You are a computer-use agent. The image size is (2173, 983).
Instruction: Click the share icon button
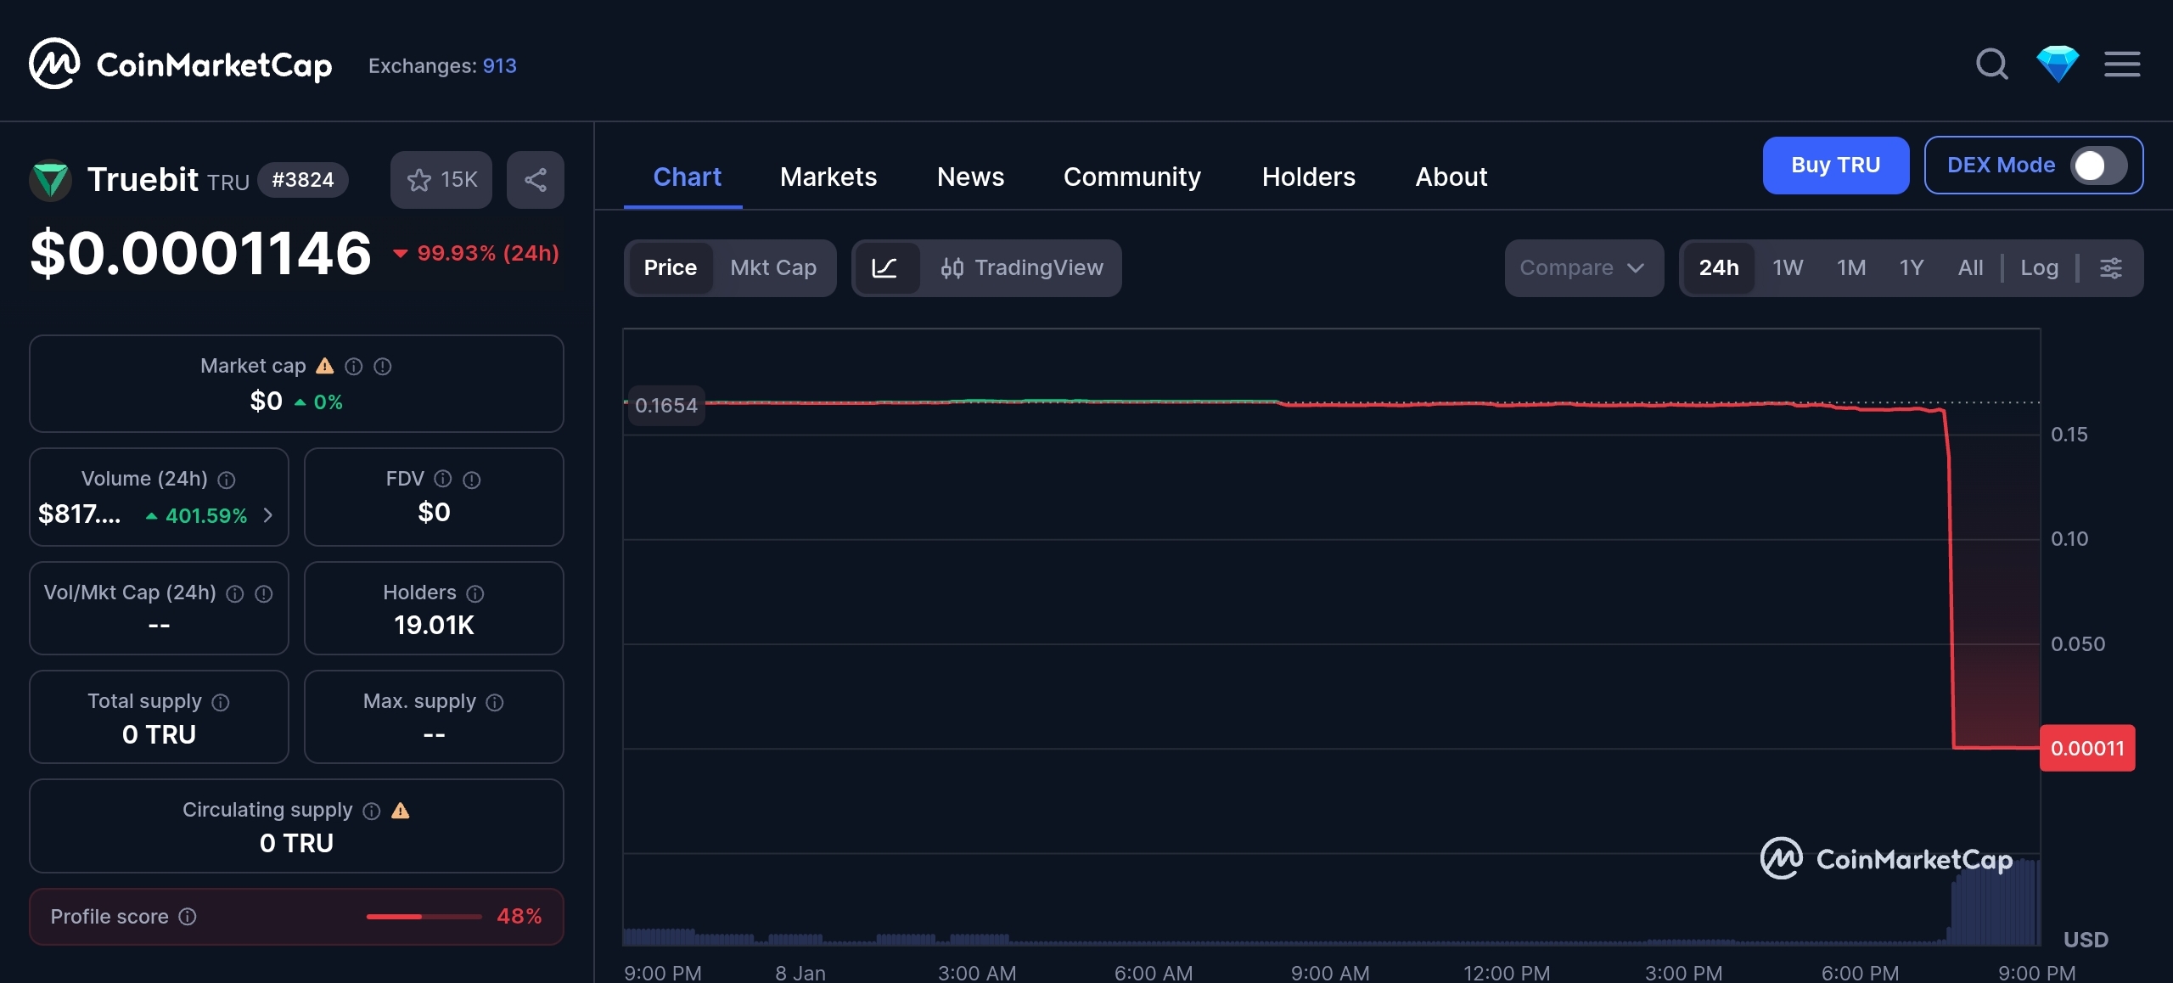tap(536, 180)
